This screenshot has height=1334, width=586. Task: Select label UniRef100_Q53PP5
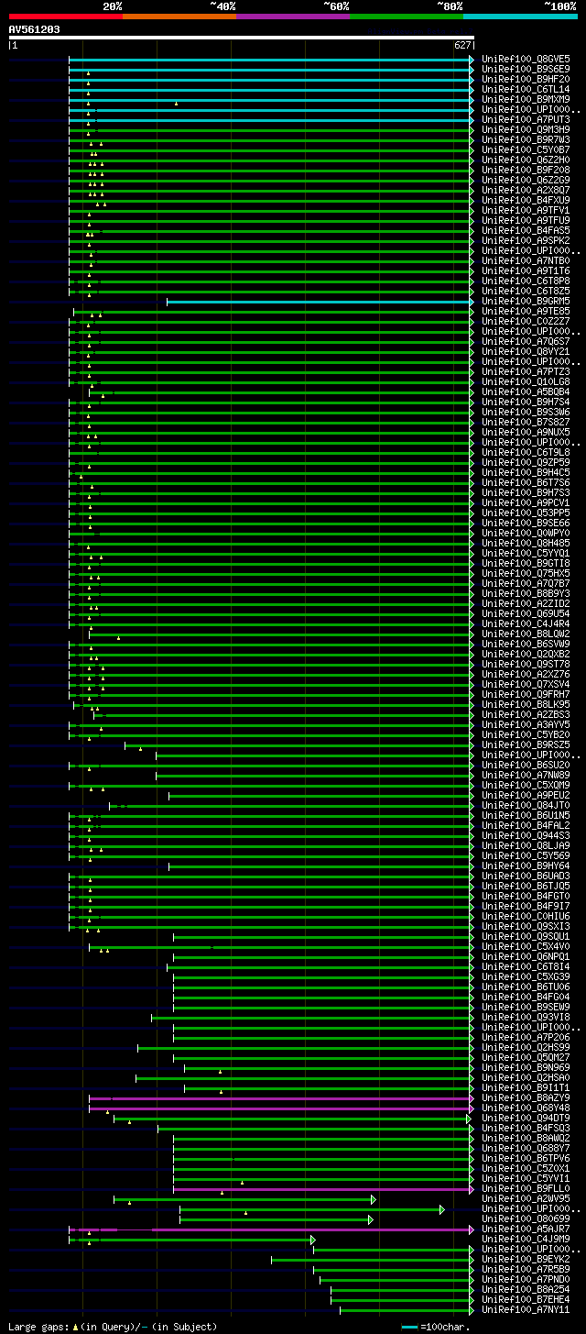coord(526,513)
